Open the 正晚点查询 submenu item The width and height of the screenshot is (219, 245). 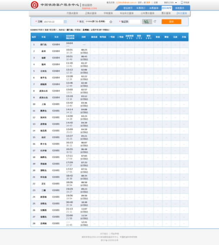(x=91, y=13)
